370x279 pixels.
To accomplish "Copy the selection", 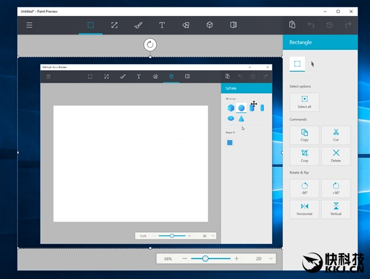I will pyautogui.click(x=305, y=135).
